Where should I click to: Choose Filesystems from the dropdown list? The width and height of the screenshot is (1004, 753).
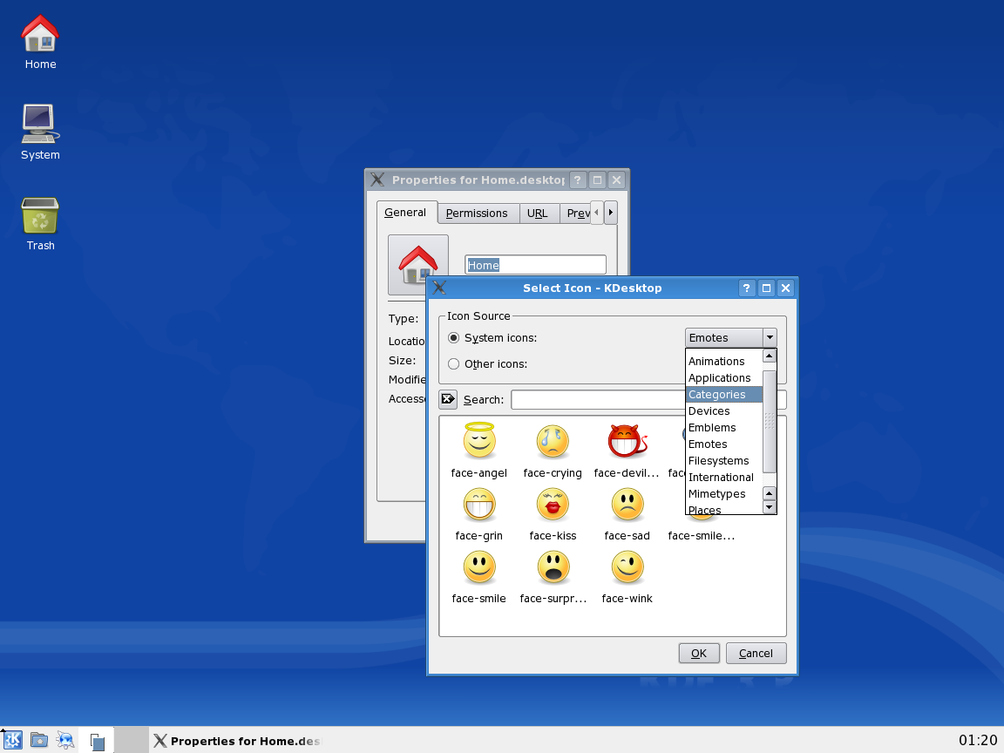(724, 461)
